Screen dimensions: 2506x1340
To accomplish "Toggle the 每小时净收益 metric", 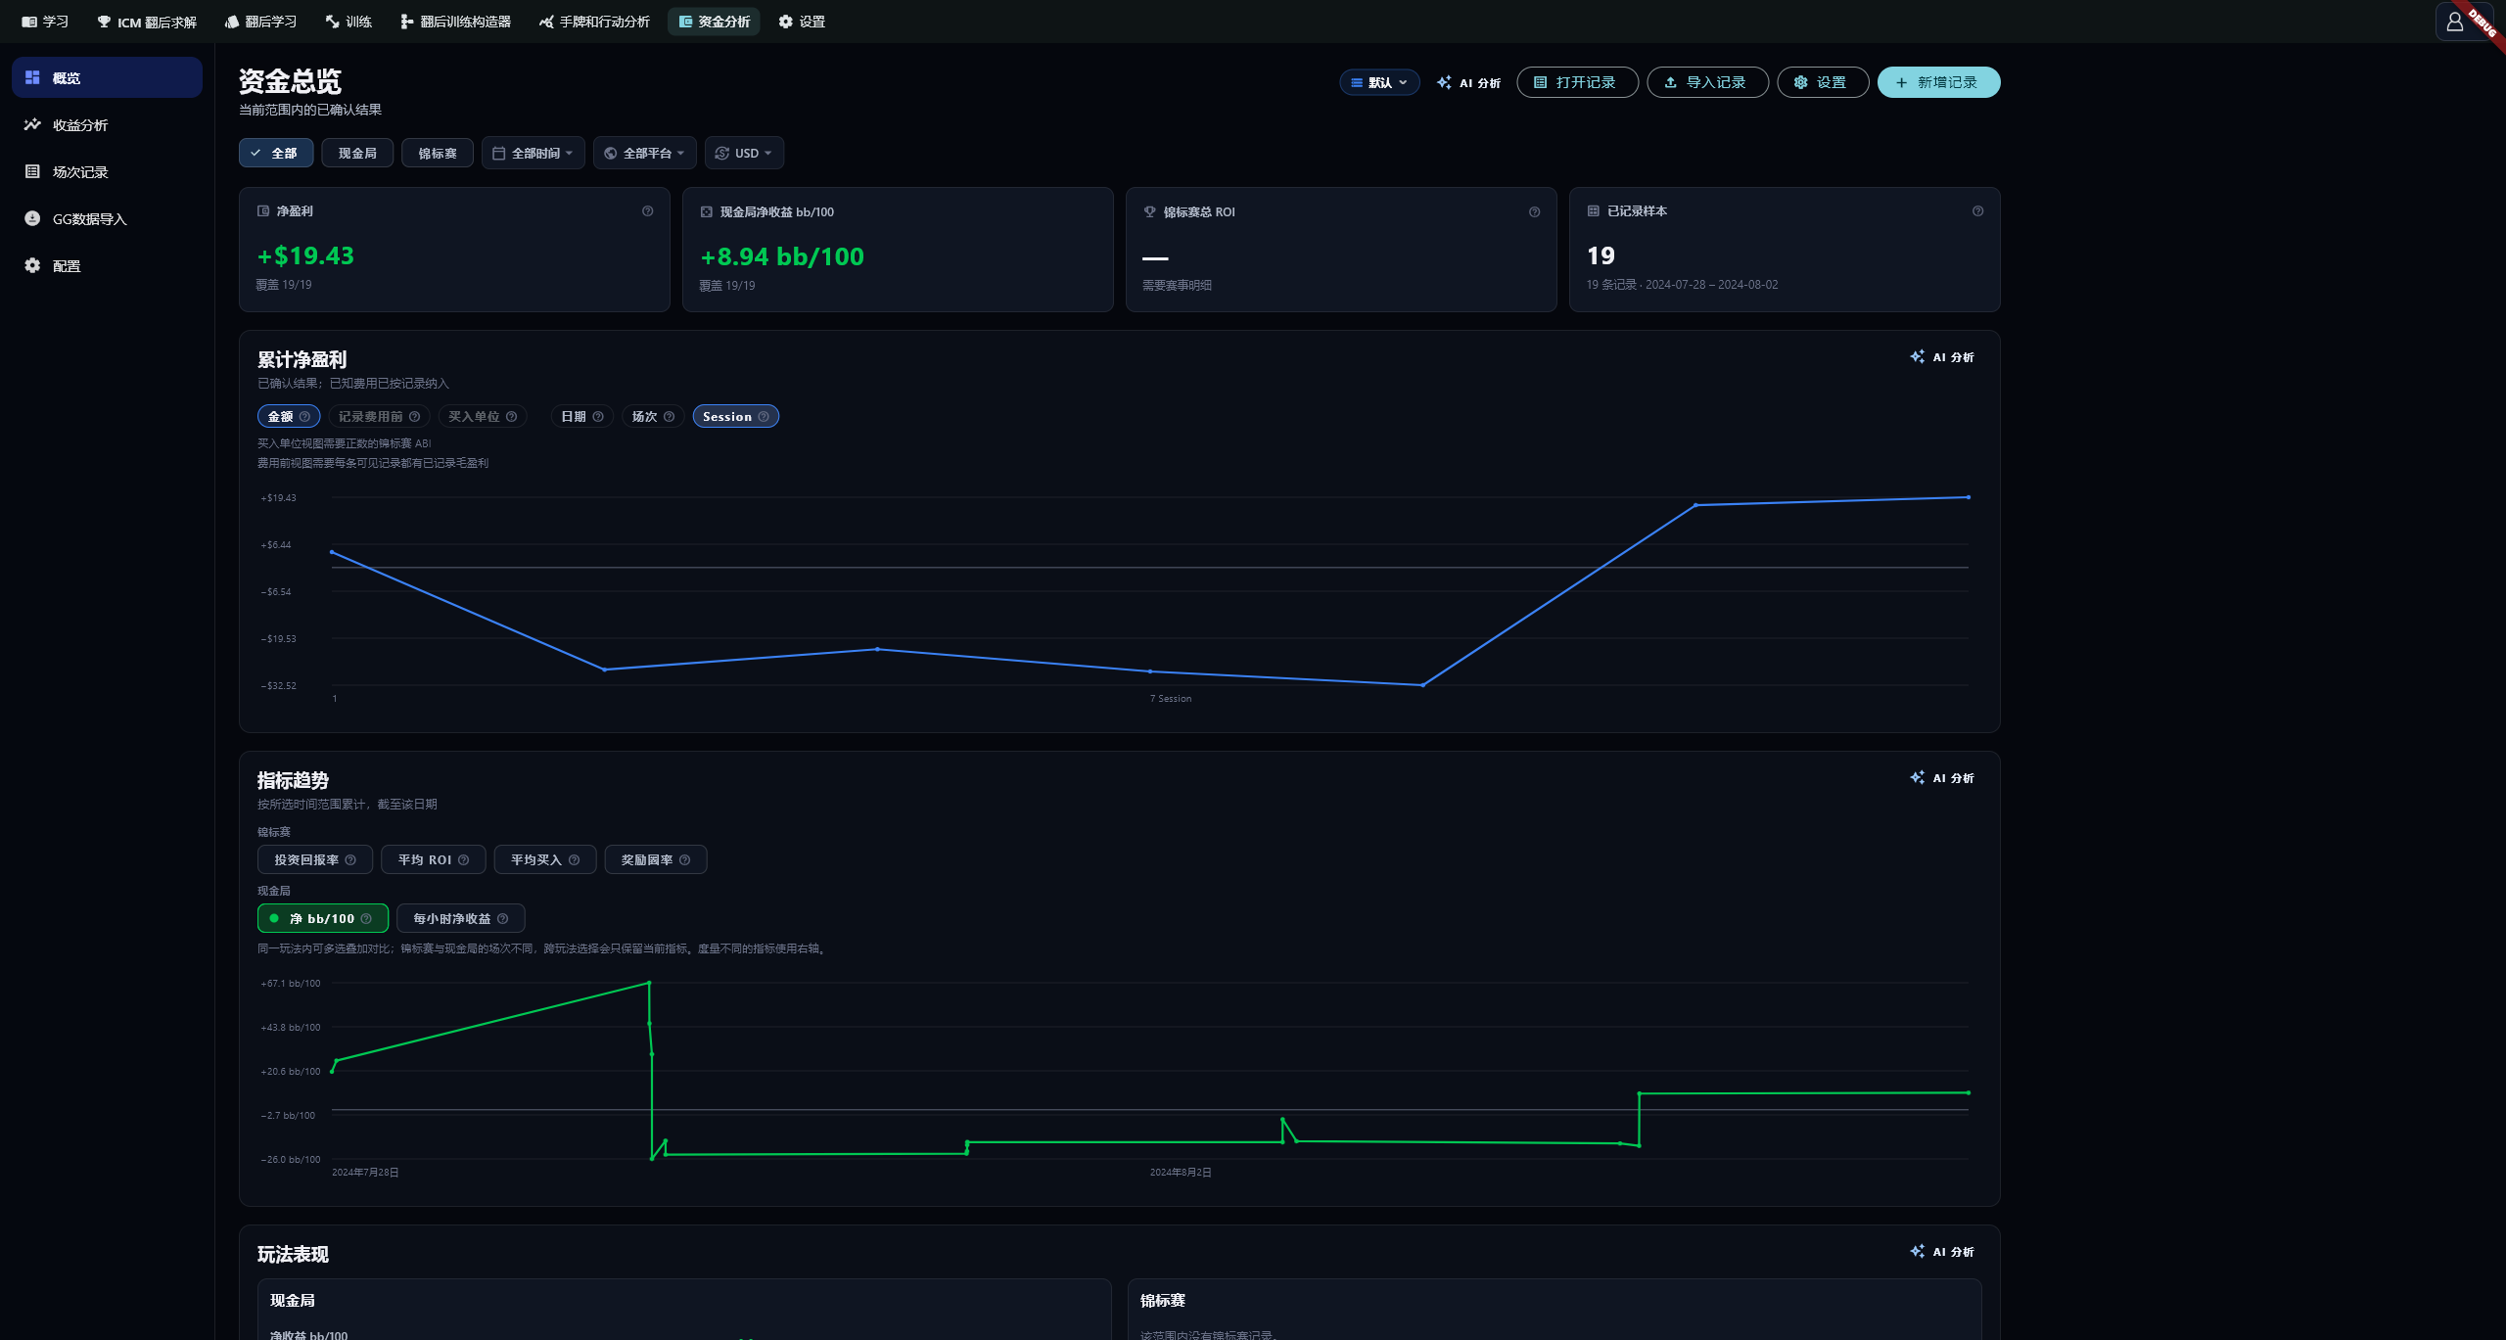I will (x=460, y=919).
